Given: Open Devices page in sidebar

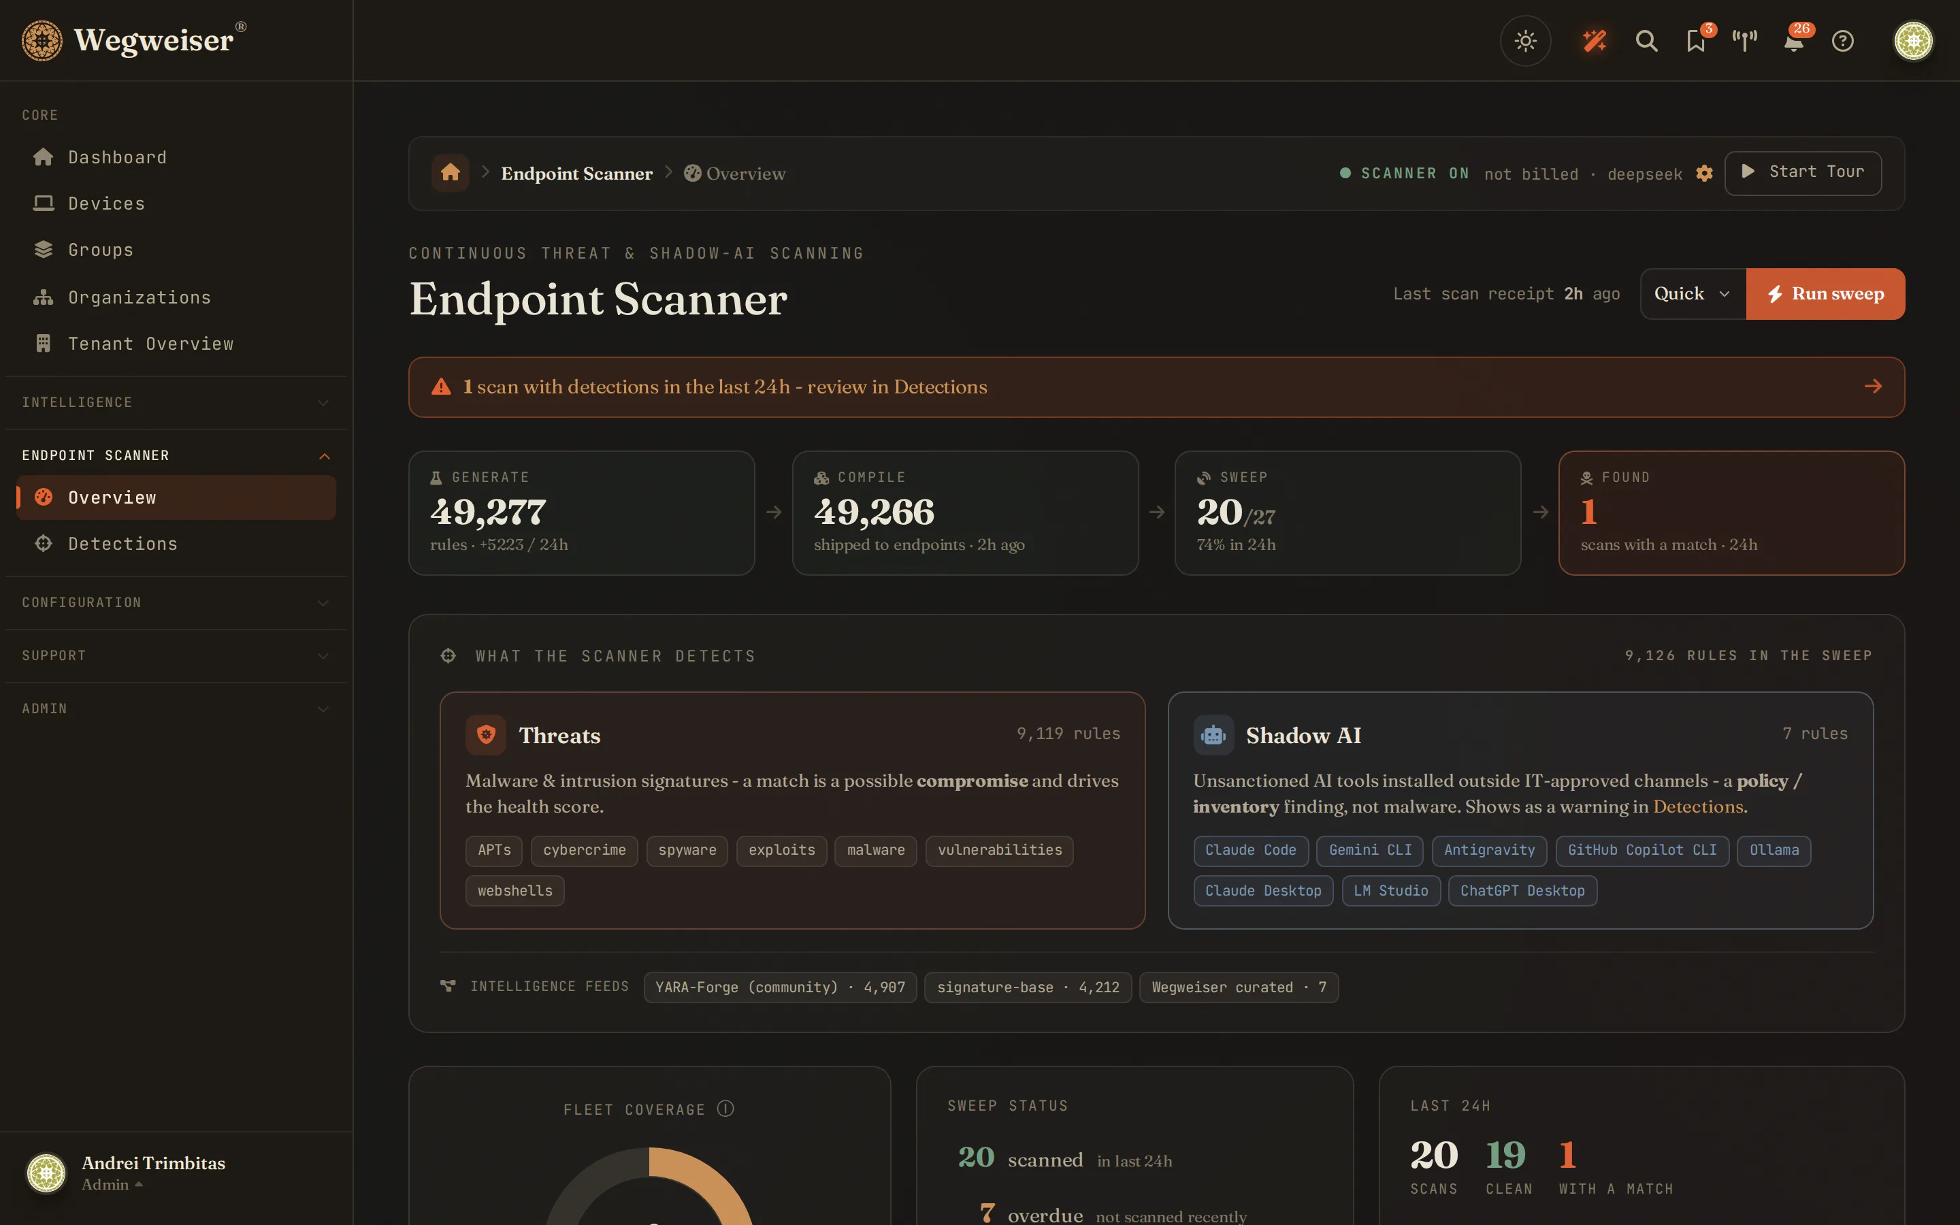Looking at the screenshot, I should tap(176, 203).
